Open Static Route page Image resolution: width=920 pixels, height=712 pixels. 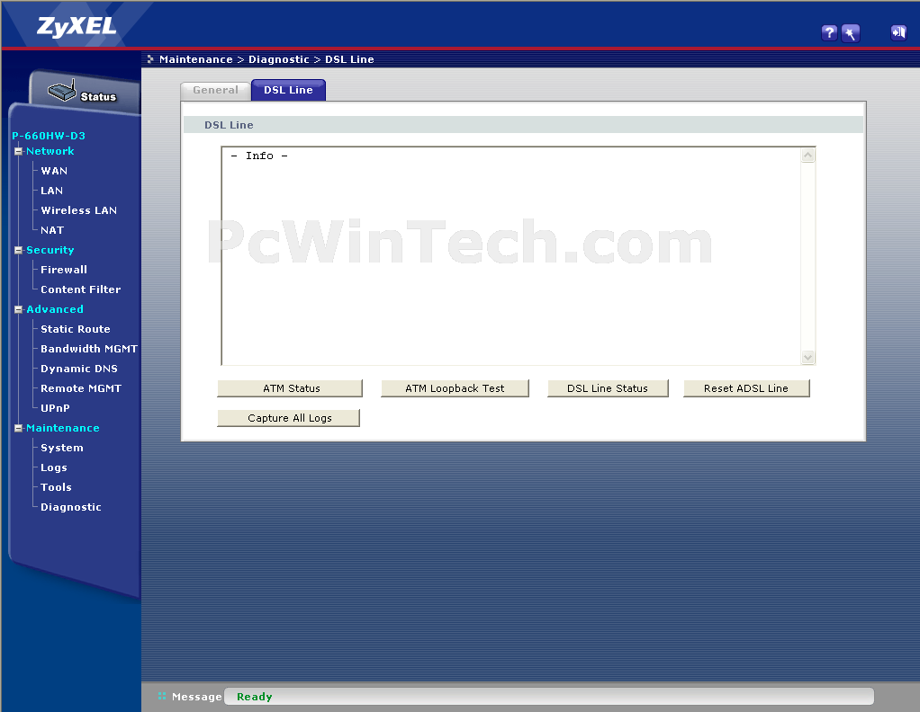pos(75,329)
